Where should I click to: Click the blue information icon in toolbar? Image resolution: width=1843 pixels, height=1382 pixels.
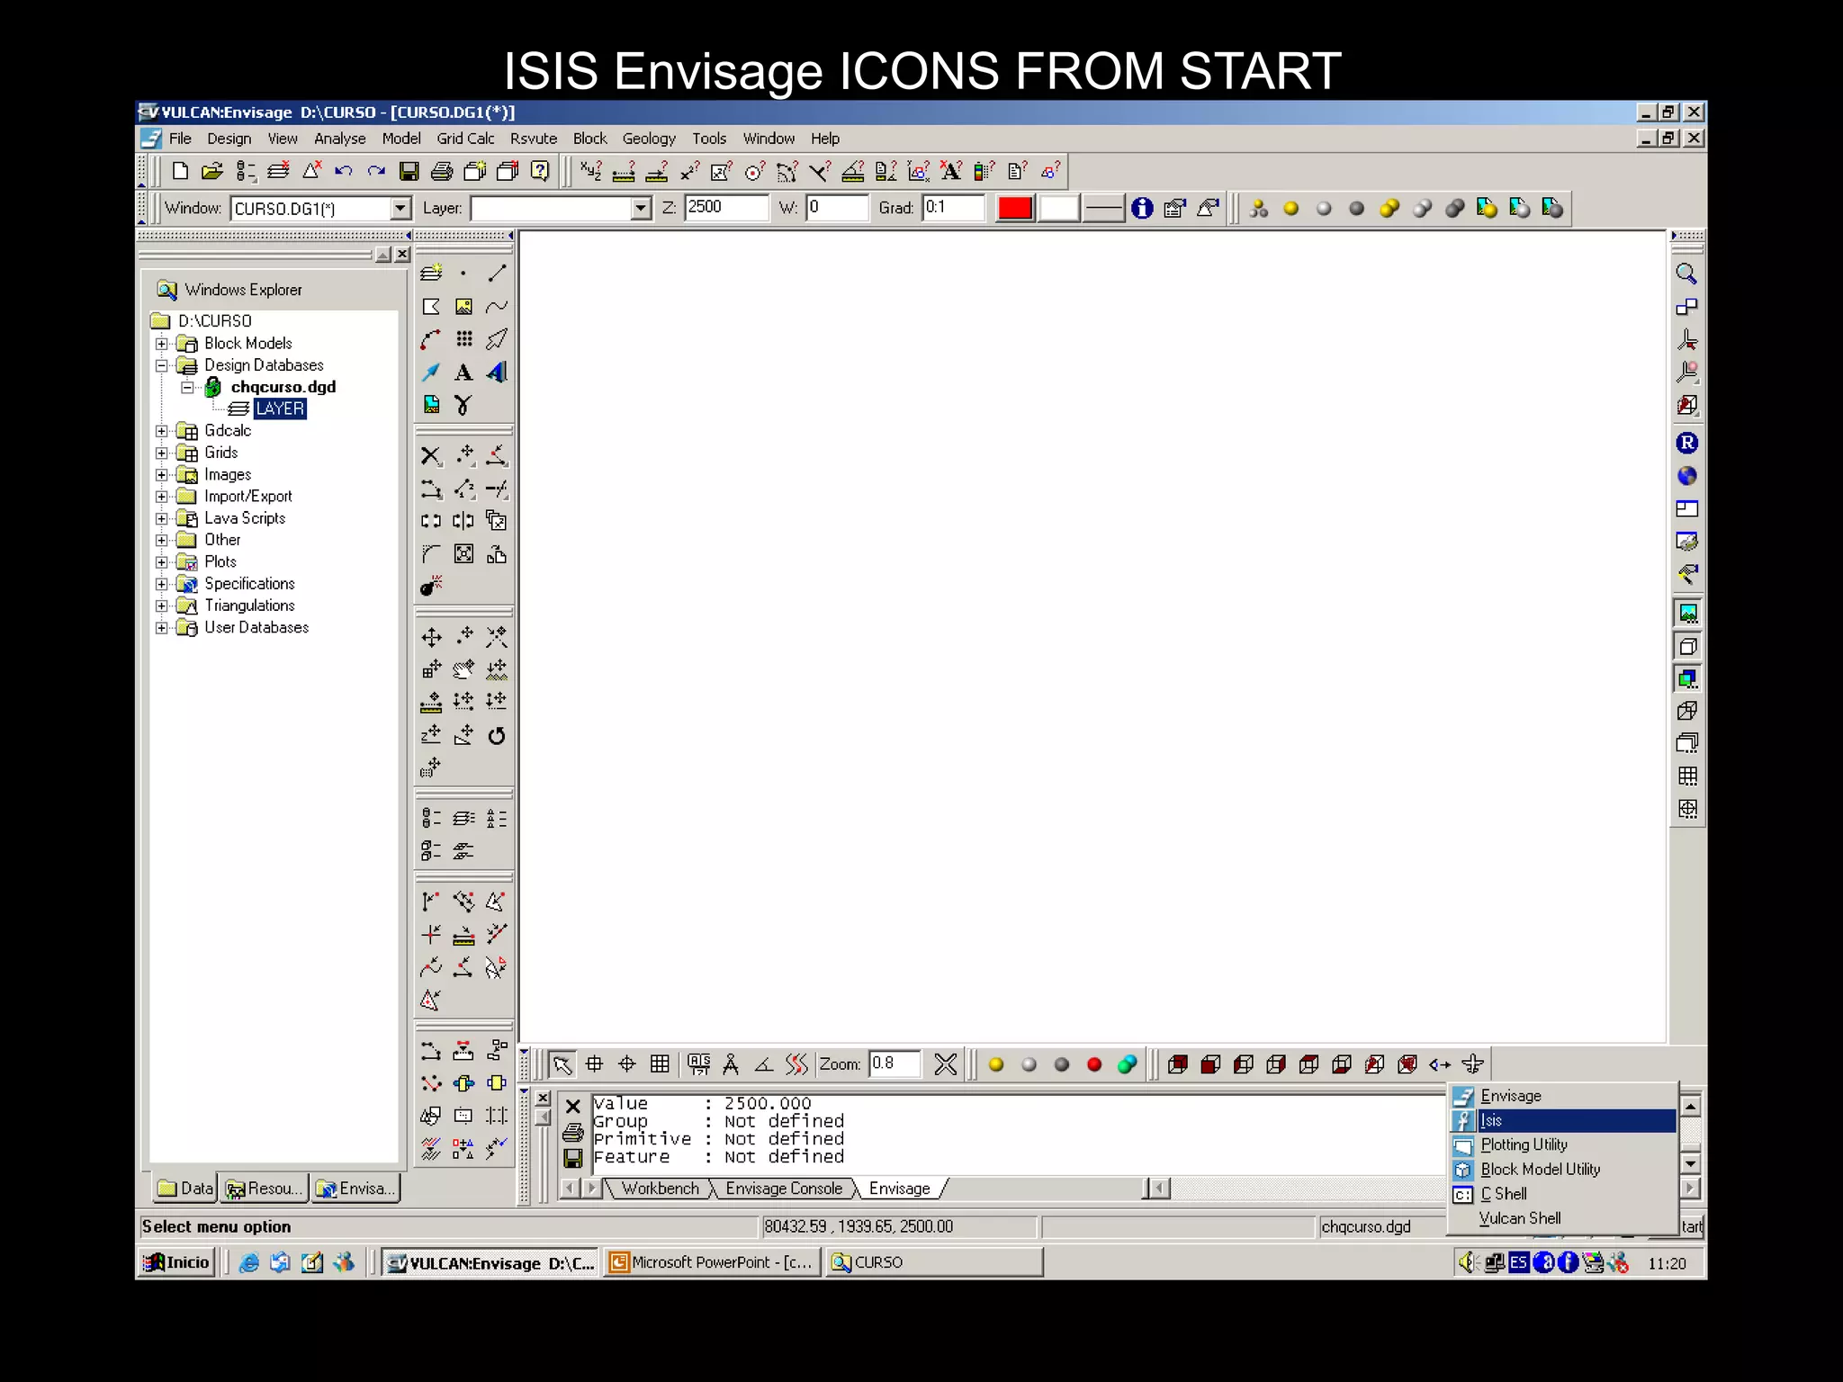coord(1142,209)
